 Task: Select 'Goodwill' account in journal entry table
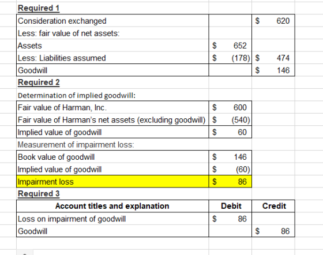(112, 231)
